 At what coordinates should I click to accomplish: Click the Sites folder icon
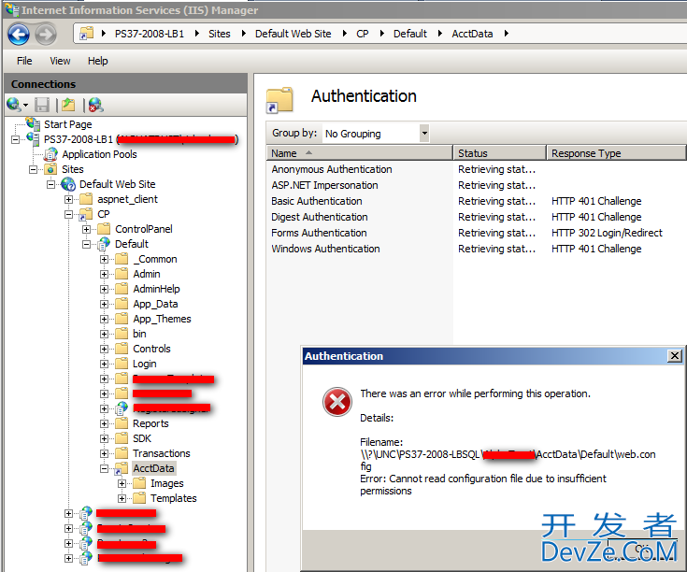click(50, 169)
